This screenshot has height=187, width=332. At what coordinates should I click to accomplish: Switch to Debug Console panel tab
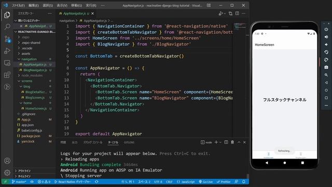(x=93, y=142)
